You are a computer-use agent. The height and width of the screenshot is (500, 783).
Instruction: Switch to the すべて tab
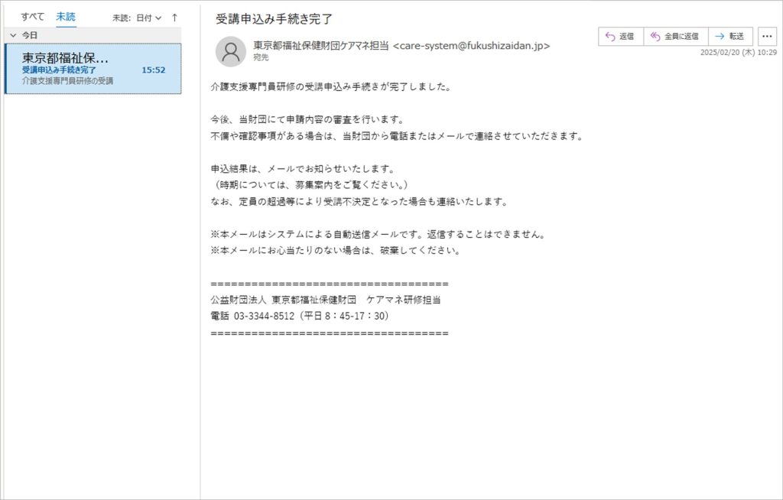[32, 16]
